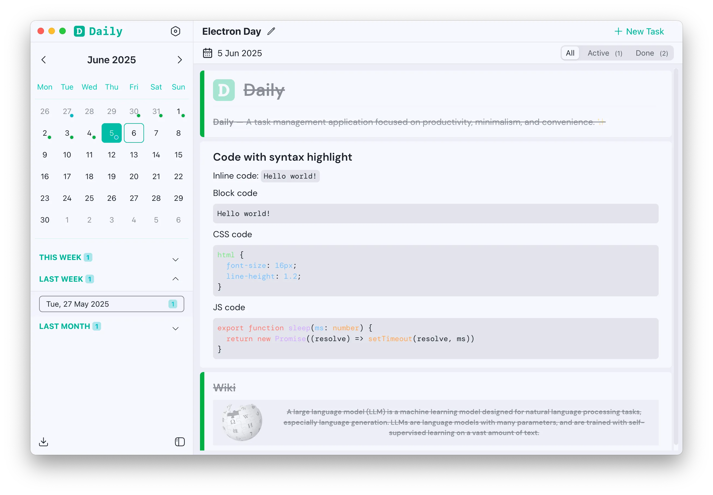The width and height of the screenshot is (713, 495).
Task: Select Sunday June 1 in the calendar
Action: 179,111
